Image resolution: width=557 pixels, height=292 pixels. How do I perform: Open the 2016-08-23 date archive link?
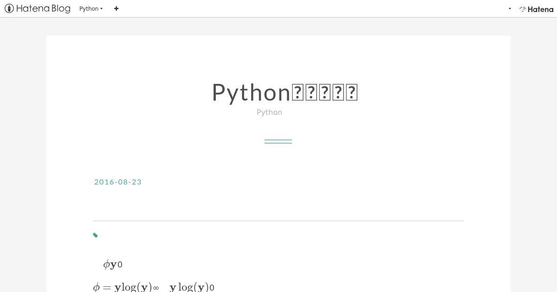coord(118,182)
